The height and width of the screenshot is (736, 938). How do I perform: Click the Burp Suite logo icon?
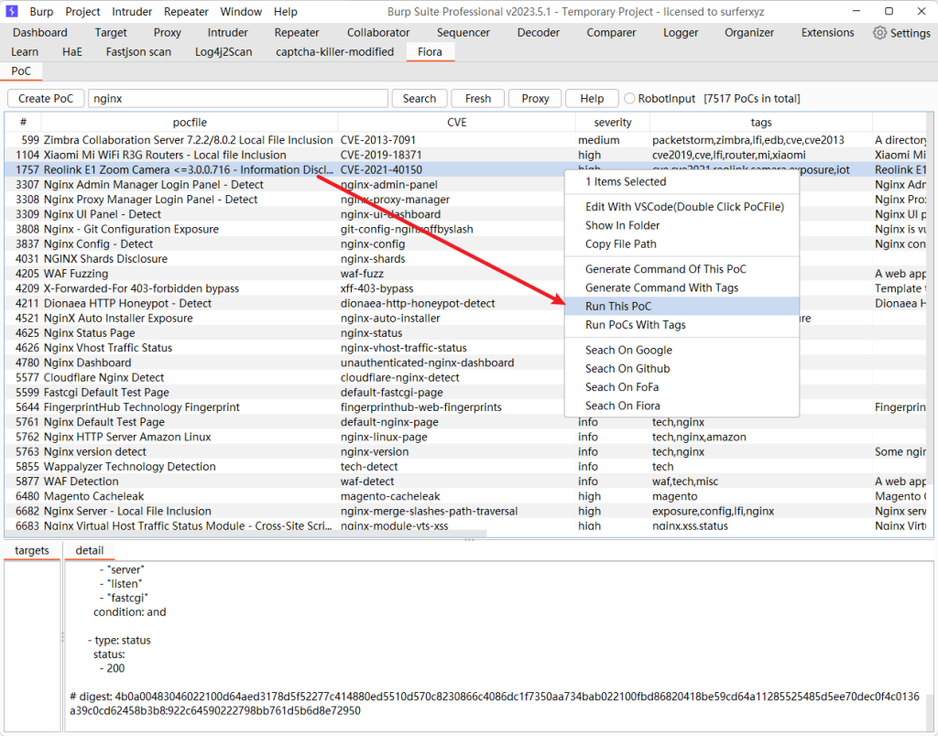point(13,12)
